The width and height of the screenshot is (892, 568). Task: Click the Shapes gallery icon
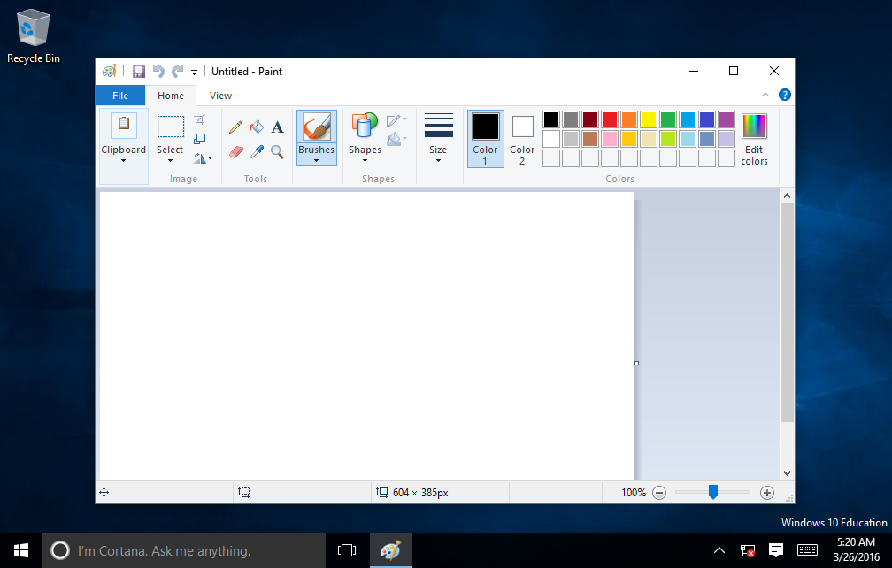(365, 126)
